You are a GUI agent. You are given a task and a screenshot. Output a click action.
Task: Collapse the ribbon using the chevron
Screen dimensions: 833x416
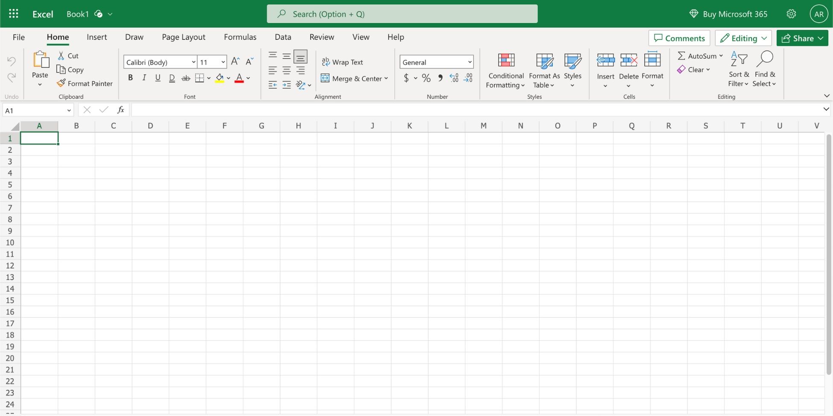(x=827, y=96)
